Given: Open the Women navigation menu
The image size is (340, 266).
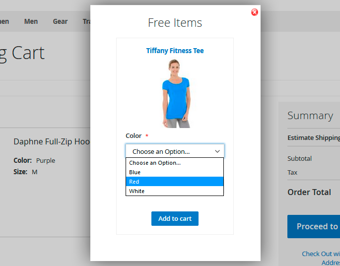Looking at the screenshot, I should 3,21.
